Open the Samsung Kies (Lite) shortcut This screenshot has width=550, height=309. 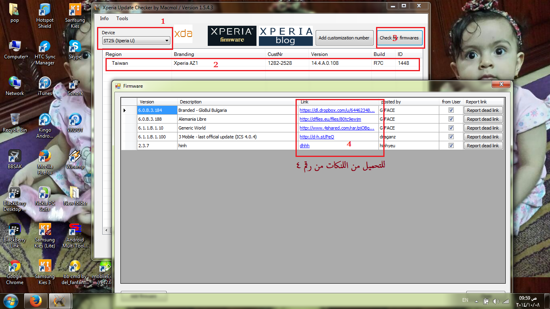pyautogui.click(x=45, y=235)
